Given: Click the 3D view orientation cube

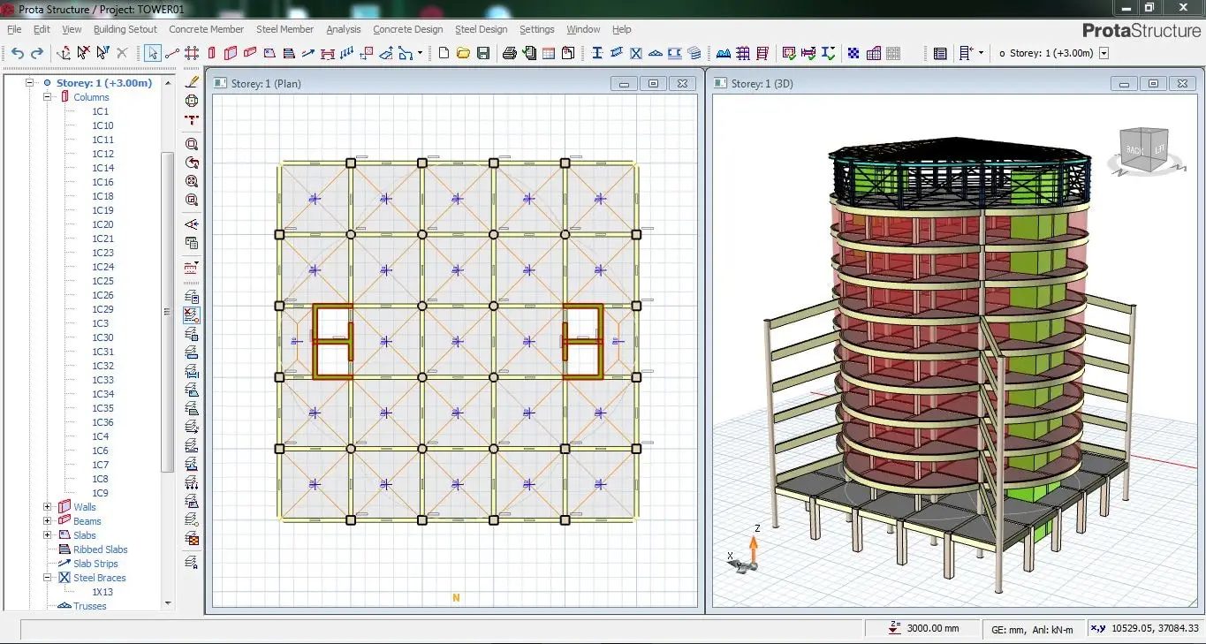Looking at the screenshot, I should [1145, 150].
